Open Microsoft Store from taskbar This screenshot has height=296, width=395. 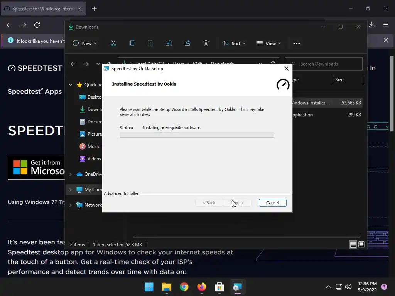(219, 287)
